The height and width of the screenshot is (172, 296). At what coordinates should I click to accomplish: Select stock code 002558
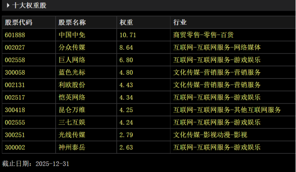point(15,60)
